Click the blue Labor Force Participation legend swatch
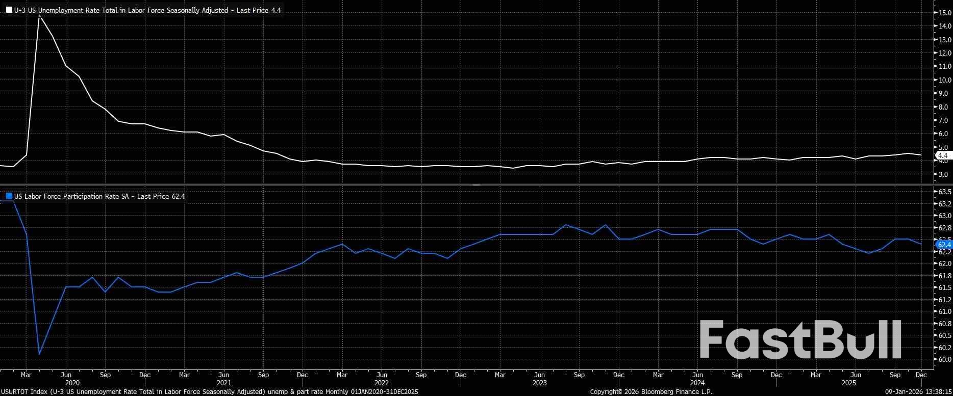The height and width of the screenshot is (396, 953). click(x=9, y=196)
